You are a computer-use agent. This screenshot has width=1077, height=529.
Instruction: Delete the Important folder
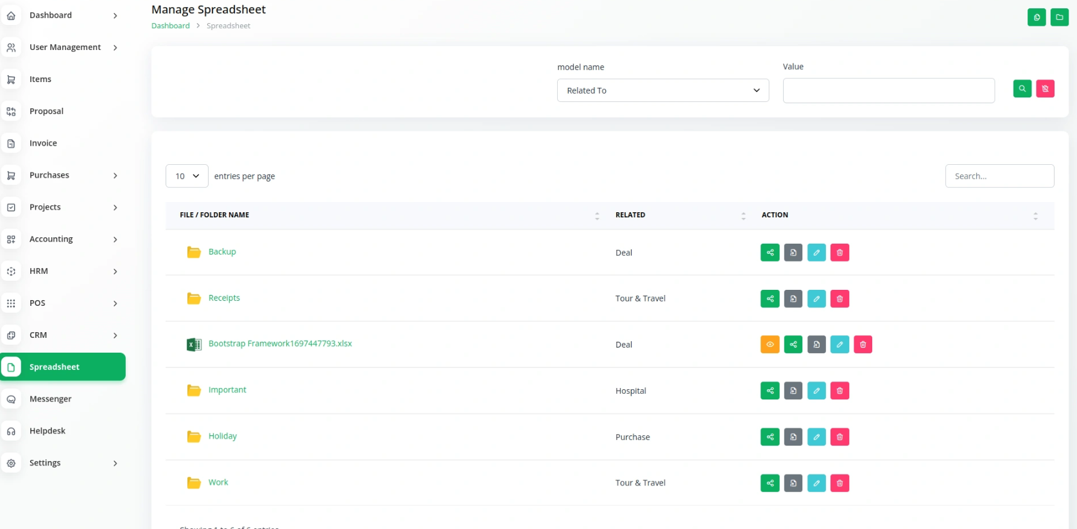[840, 391]
